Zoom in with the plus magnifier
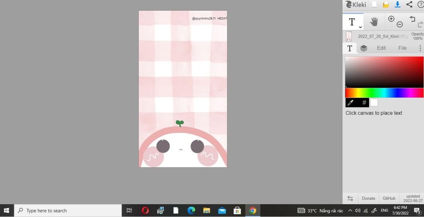This screenshot has height=217, width=424. tap(391, 19)
